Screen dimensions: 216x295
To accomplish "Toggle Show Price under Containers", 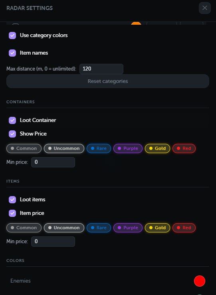I will [x=12, y=134].
